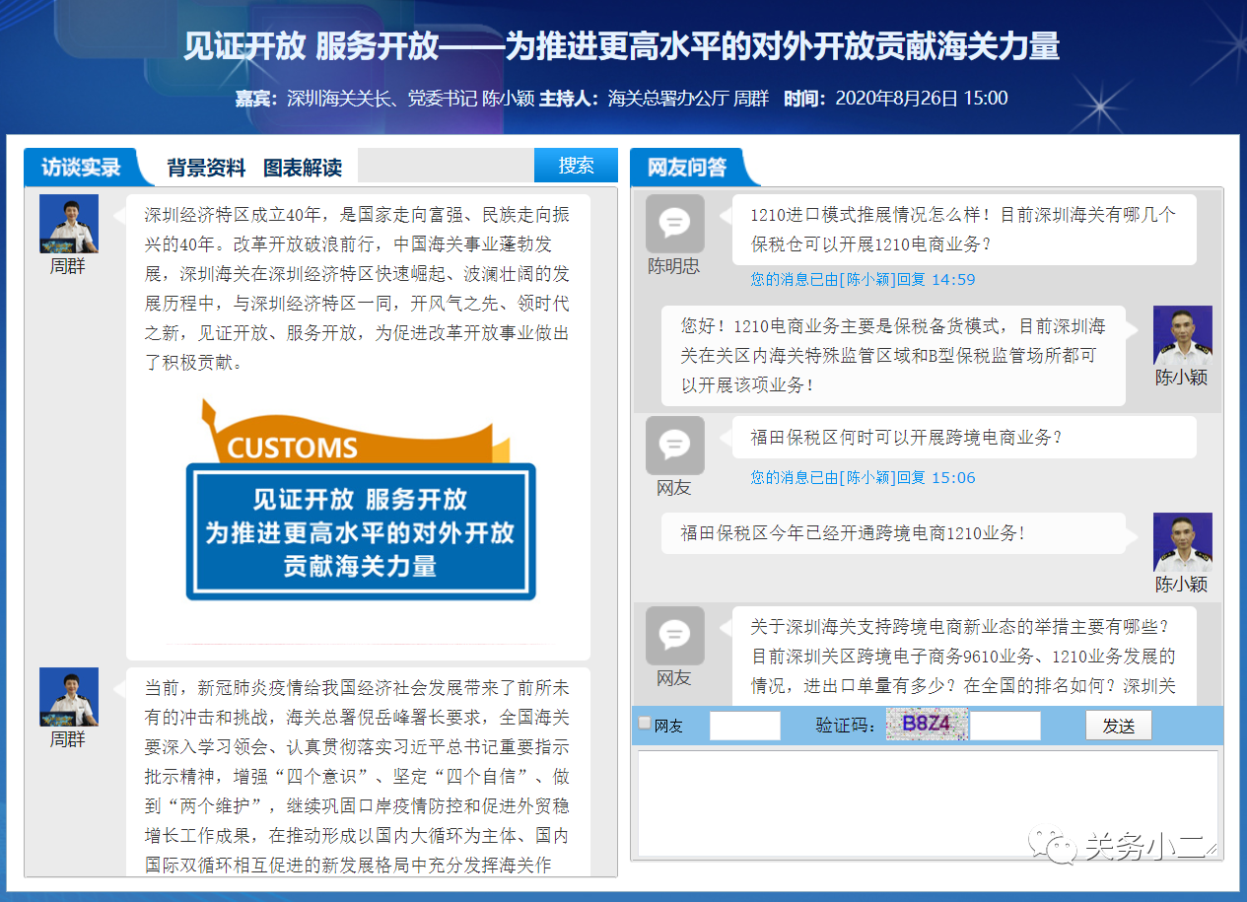This screenshot has height=902, width=1247.
Task: Click 周群's avatar beside the 新冠肺炎疫情 message
Action: [69, 697]
